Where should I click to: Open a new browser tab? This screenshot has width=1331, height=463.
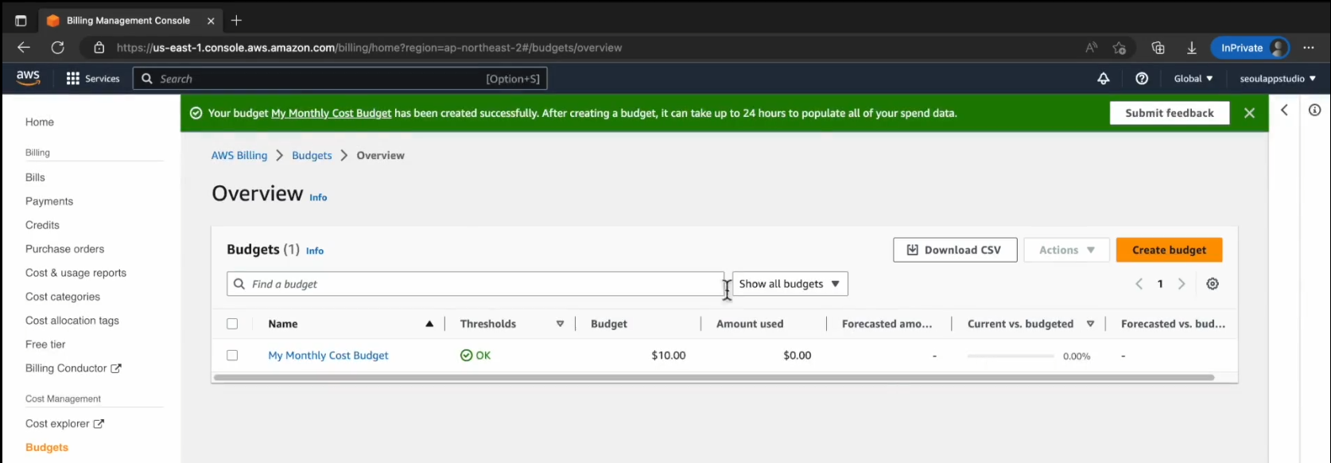[236, 21]
